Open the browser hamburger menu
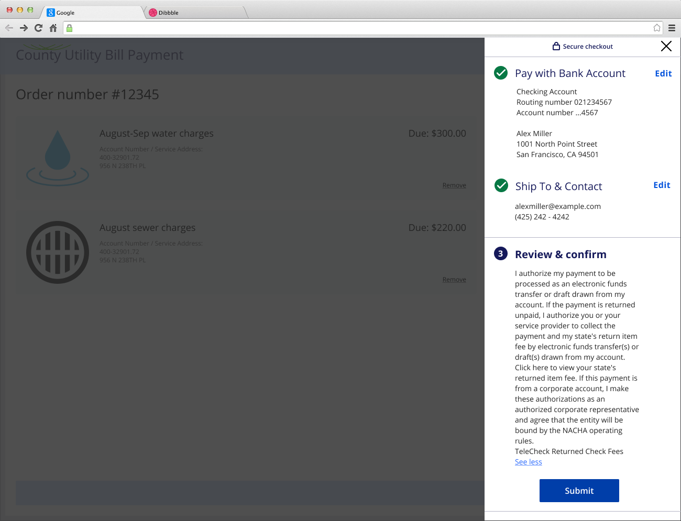 coord(672,28)
